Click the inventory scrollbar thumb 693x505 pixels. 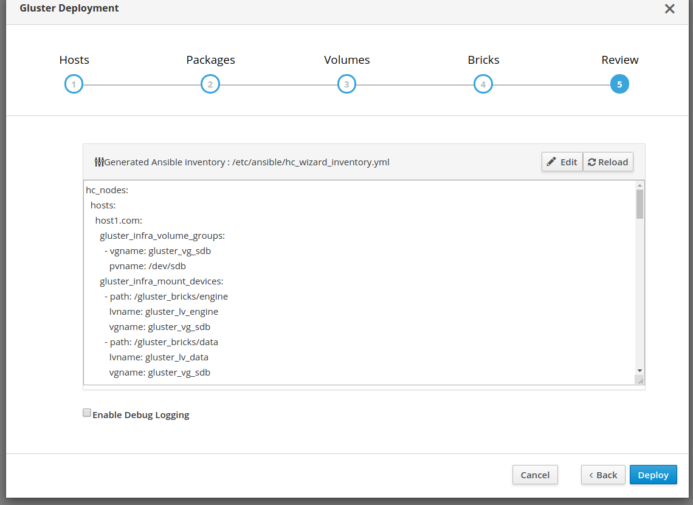(640, 204)
